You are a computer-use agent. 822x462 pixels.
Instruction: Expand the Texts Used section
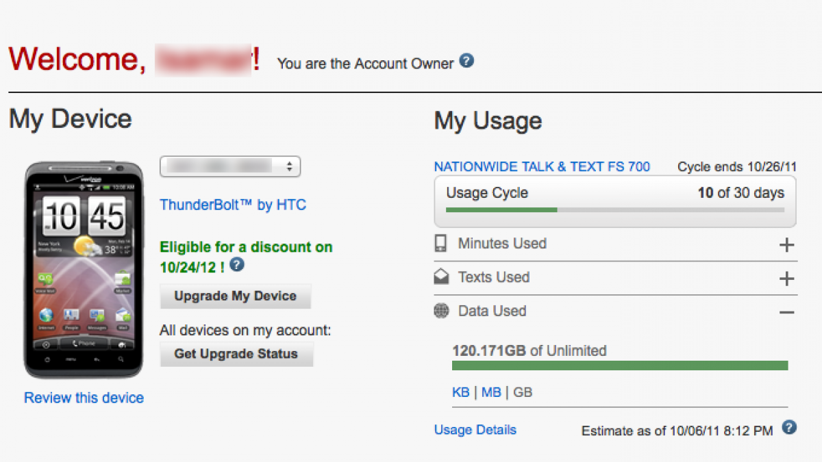click(x=787, y=279)
